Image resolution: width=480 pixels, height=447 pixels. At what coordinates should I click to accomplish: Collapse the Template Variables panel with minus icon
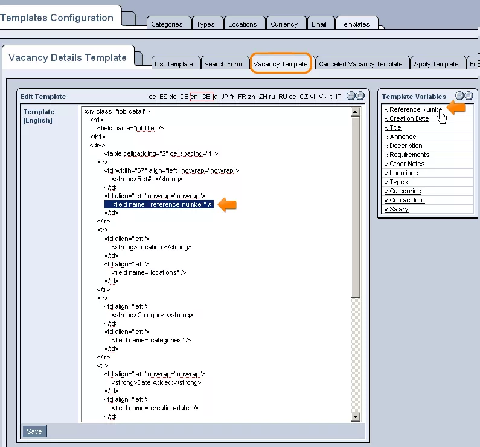click(459, 96)
